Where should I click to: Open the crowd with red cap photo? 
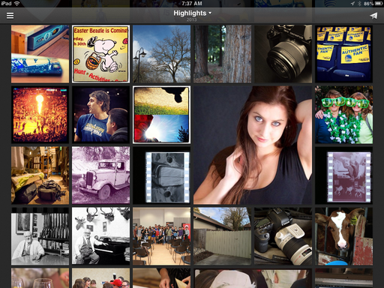pos(100,278)
